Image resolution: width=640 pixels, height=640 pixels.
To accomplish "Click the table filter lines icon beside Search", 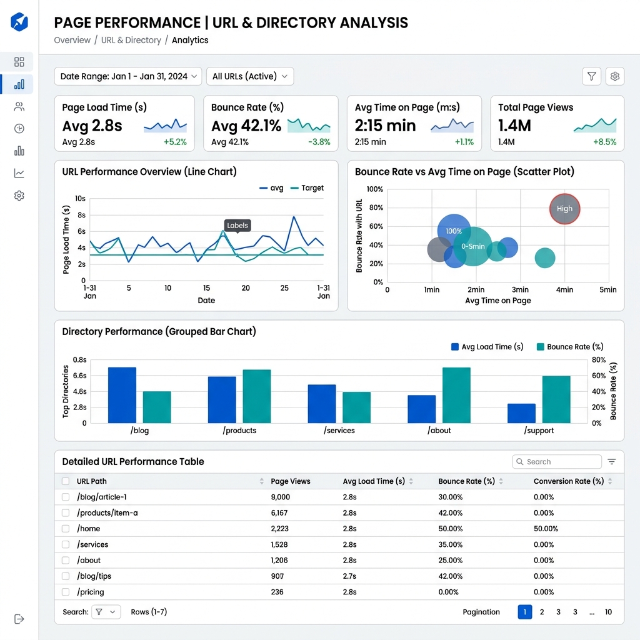I will (x=611, y=462).
